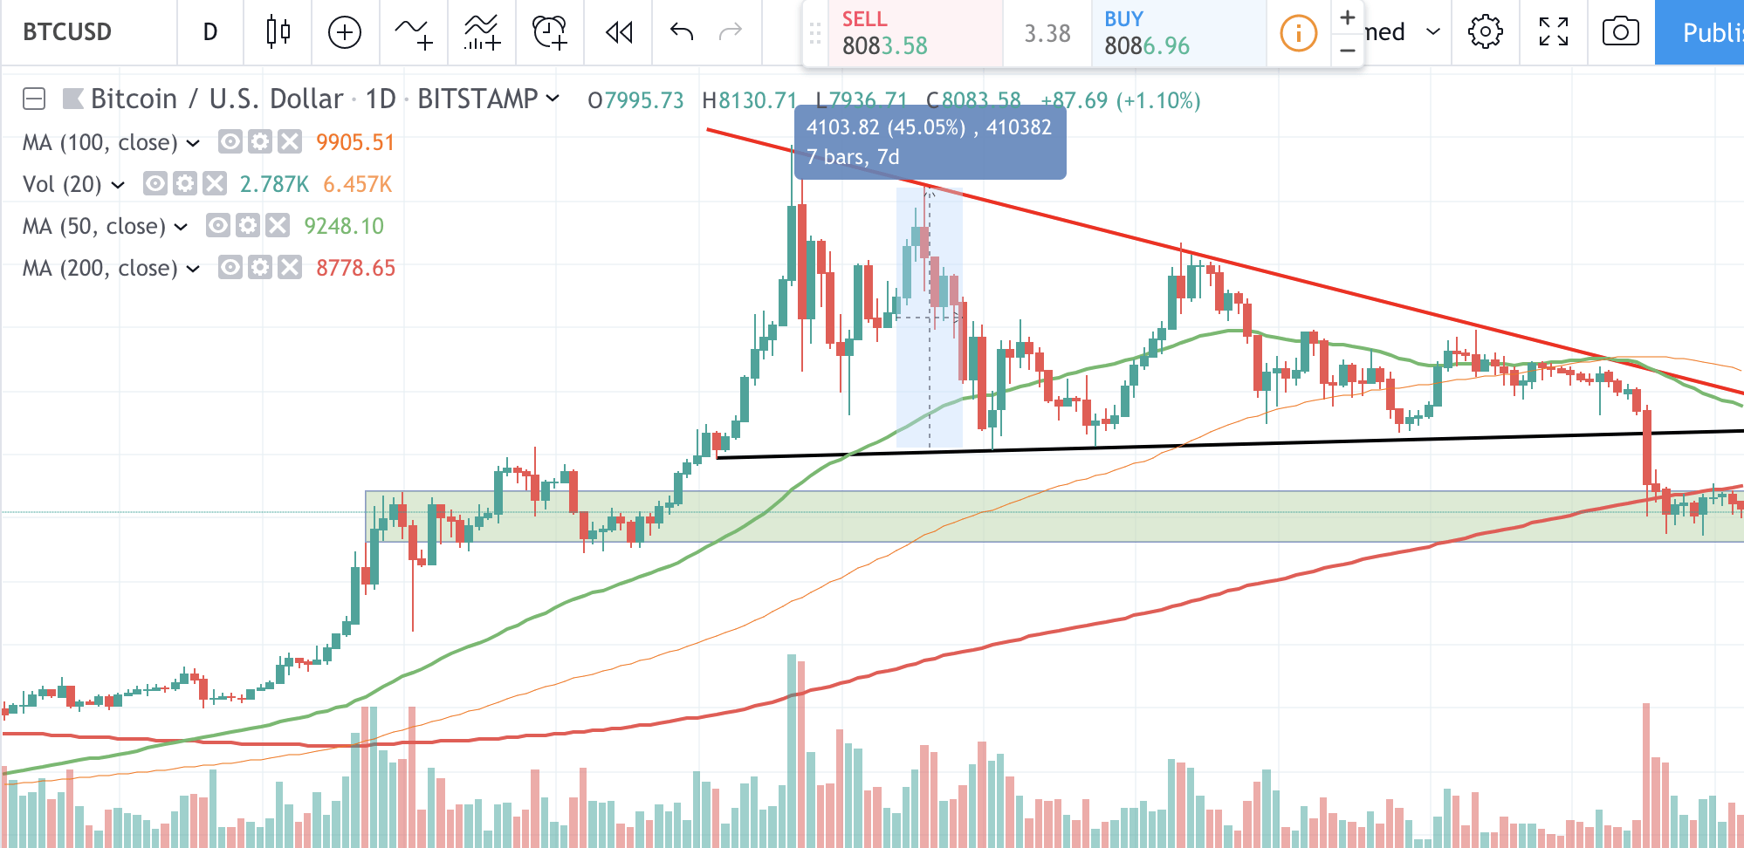
Task: Click the 6.457K volume average value
Action: click(357, 184)
